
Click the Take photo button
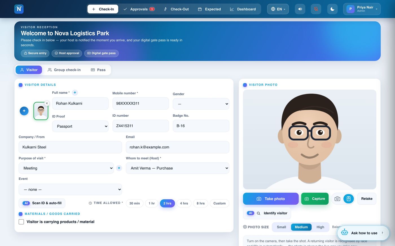pos(271,199)
